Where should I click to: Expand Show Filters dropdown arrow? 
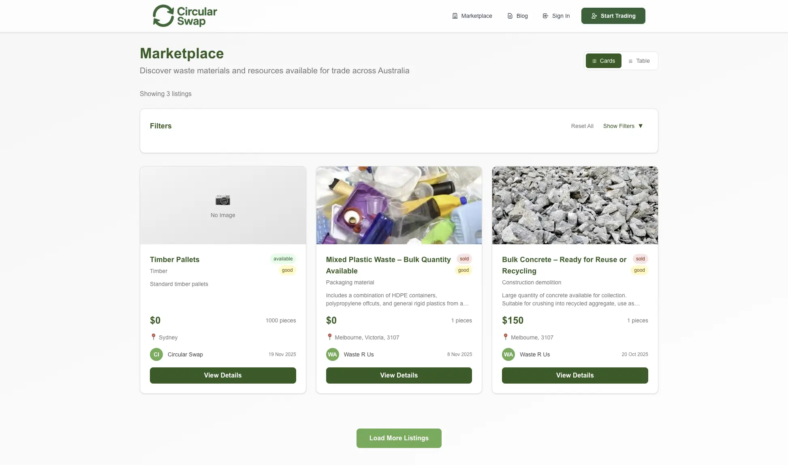click(x=641, y=126)
